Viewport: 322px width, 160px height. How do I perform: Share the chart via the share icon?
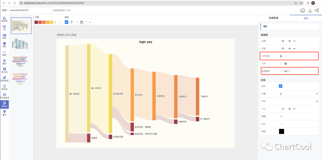click(317, 10)
